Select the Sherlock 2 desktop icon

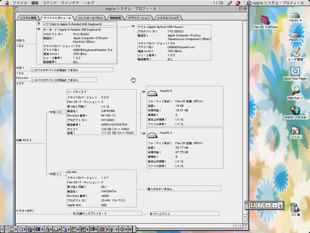click(x=295, y=91)
